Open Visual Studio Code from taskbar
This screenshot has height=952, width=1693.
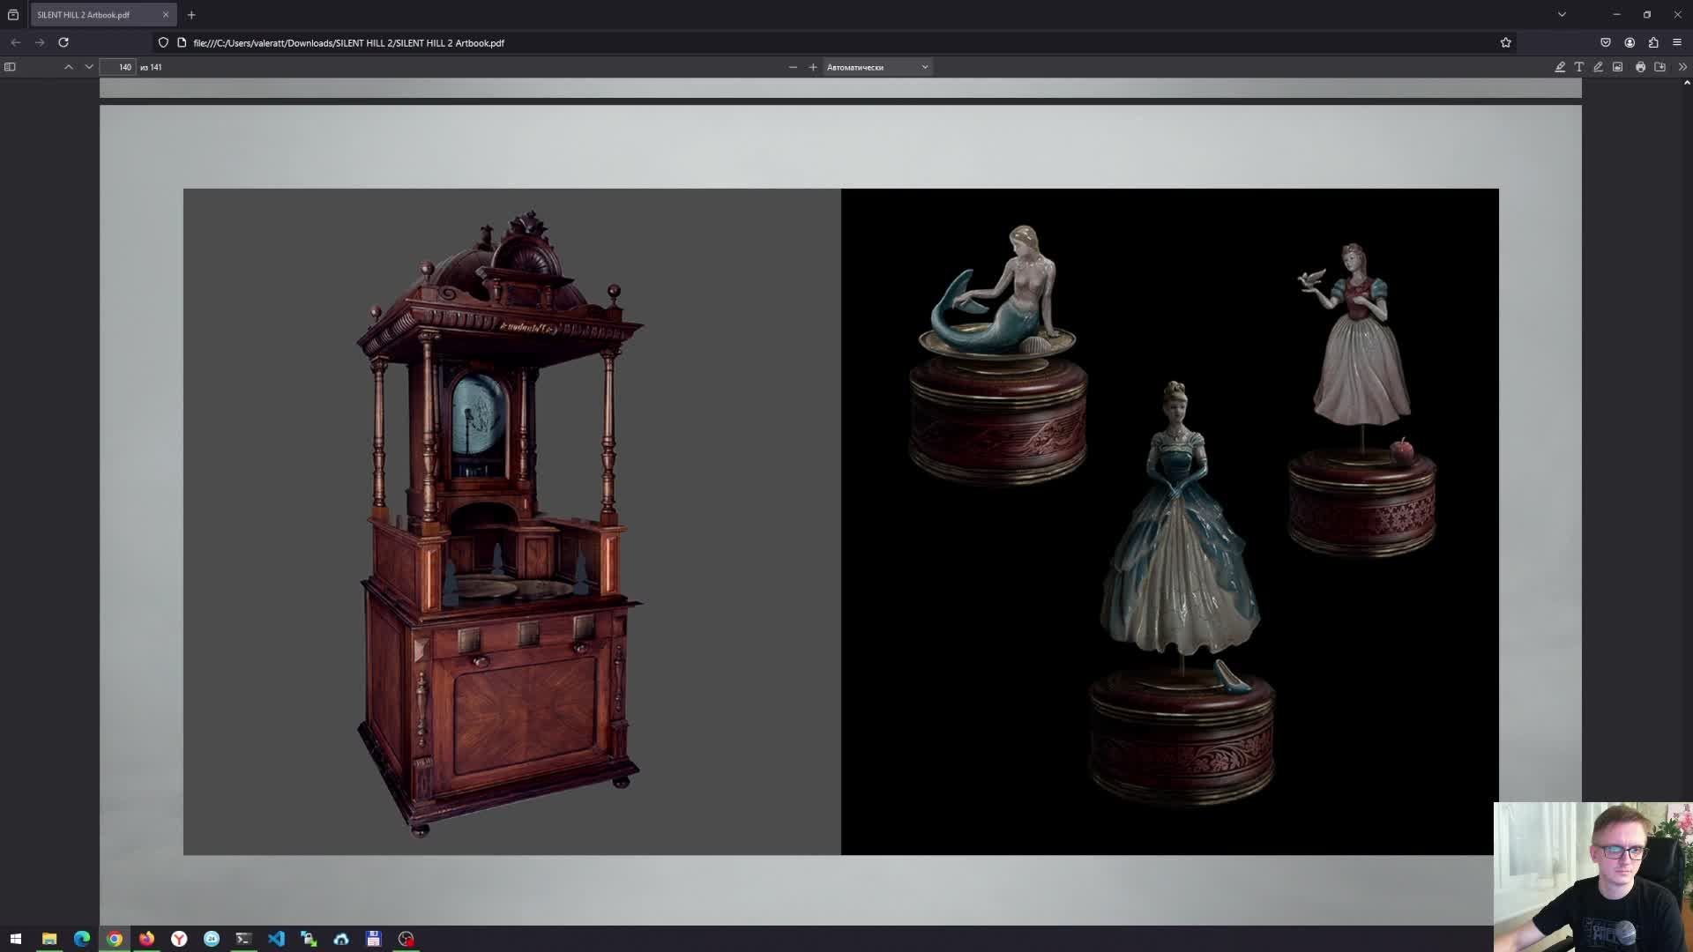[276, 939]
